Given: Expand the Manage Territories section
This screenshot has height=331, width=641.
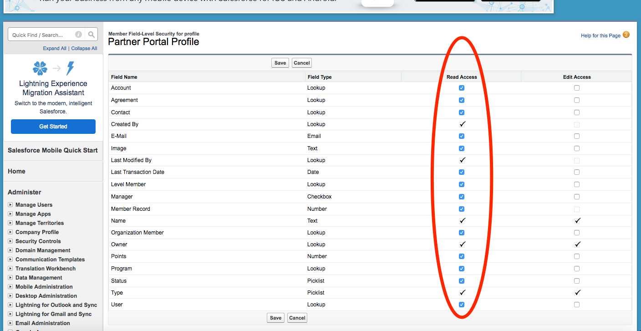Looking at the screenshot, I should [10, 223].
